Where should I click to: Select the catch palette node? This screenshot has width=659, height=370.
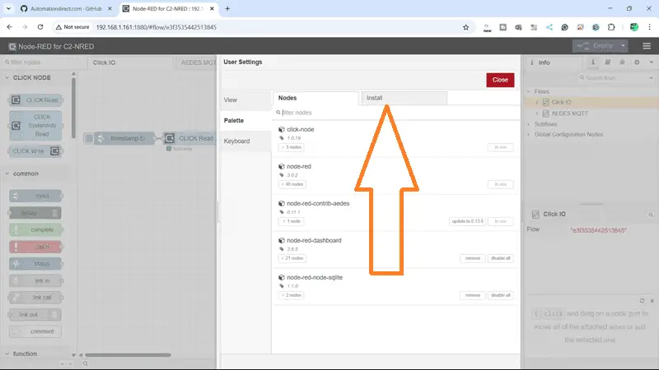pos(35,247)
